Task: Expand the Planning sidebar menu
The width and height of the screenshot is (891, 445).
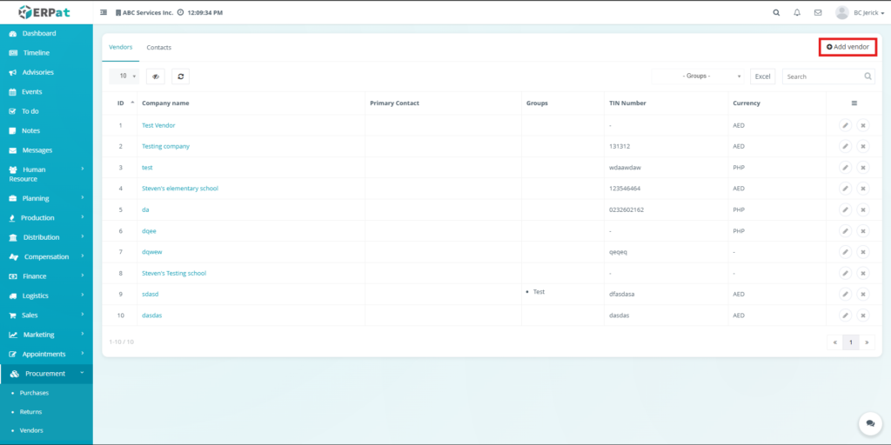Action: [x=46, y=199]
